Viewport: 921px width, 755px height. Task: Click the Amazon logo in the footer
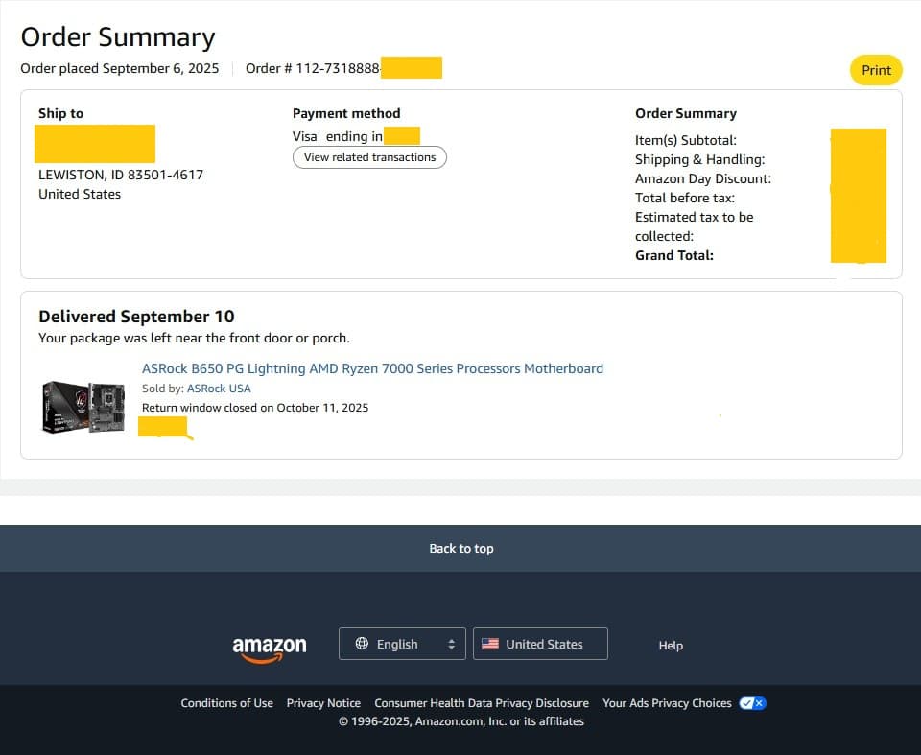[x=270, y=648]
